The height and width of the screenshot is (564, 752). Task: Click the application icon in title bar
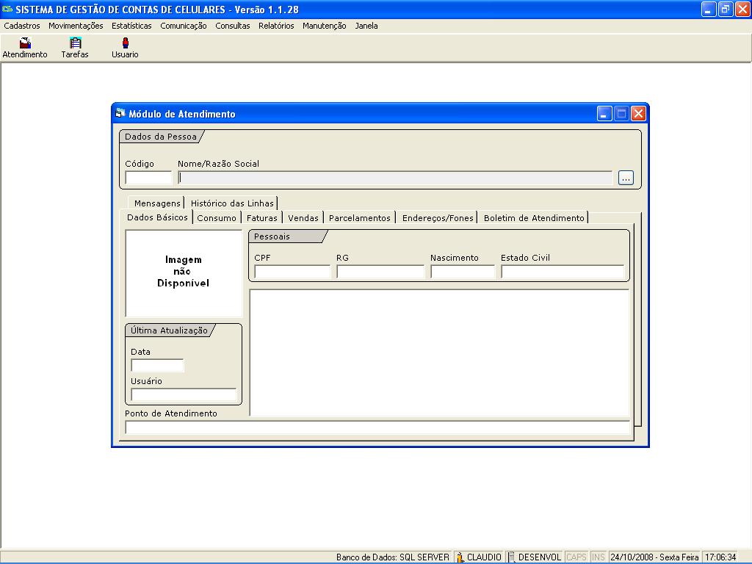pos(7,10)
